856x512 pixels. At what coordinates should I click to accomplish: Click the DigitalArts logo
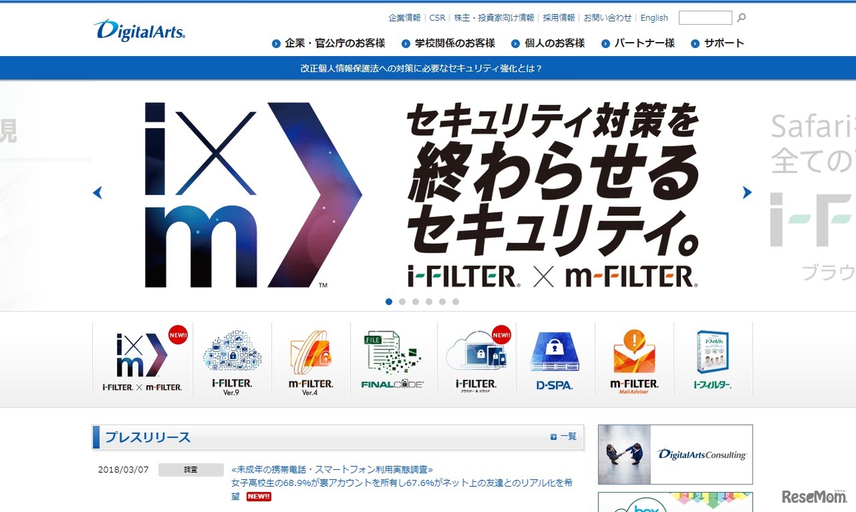tap(140, 31)
